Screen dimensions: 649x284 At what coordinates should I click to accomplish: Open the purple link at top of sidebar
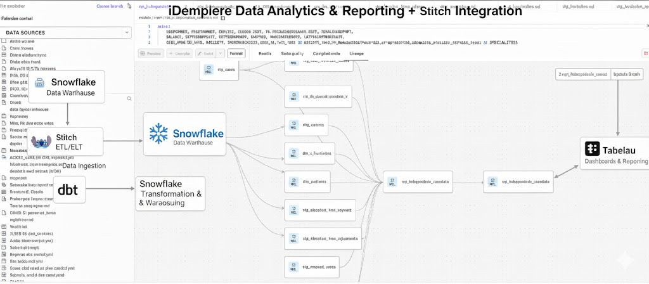(110, 6)
